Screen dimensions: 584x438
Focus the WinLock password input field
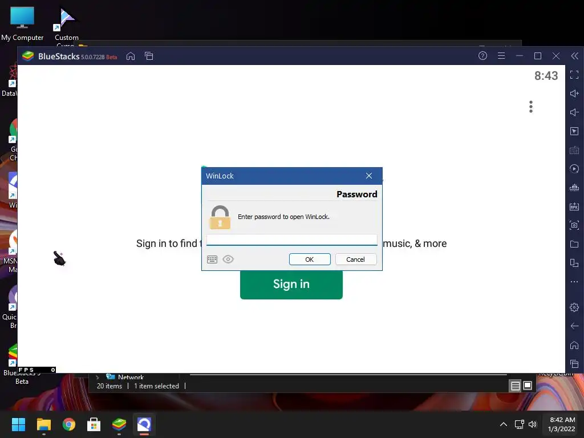[291, 240]
